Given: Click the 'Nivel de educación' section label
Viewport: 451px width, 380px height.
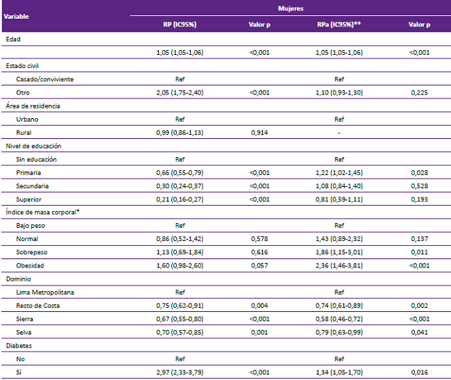Looking at the screenshot, I should 33,146.
